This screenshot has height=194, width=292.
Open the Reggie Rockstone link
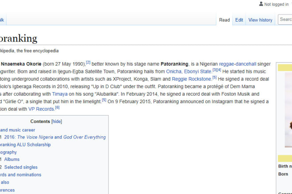[192, 79]
